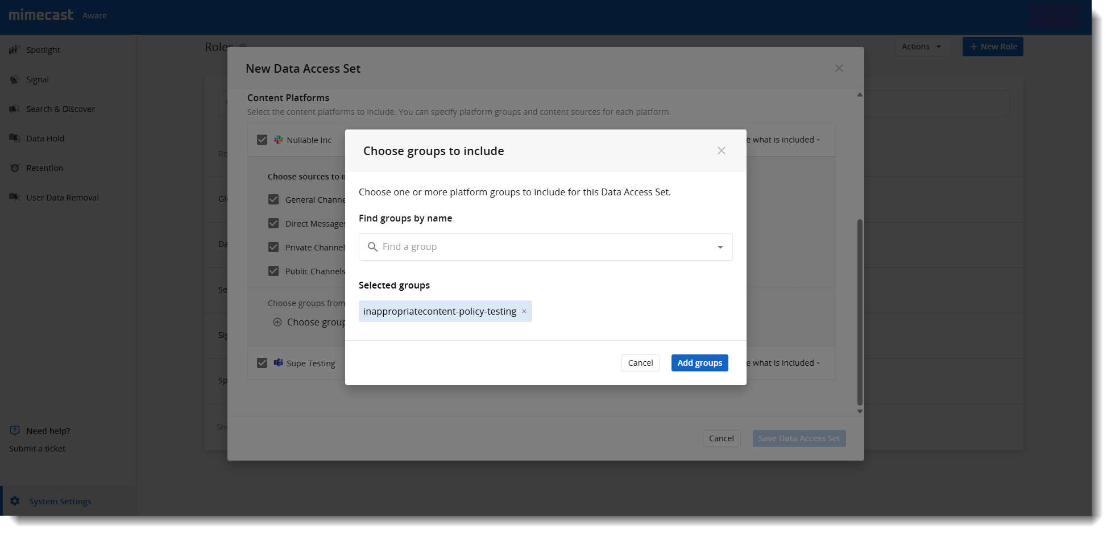Uncheck the Nullable Inc platform checkbox

[x=262, y=140]
